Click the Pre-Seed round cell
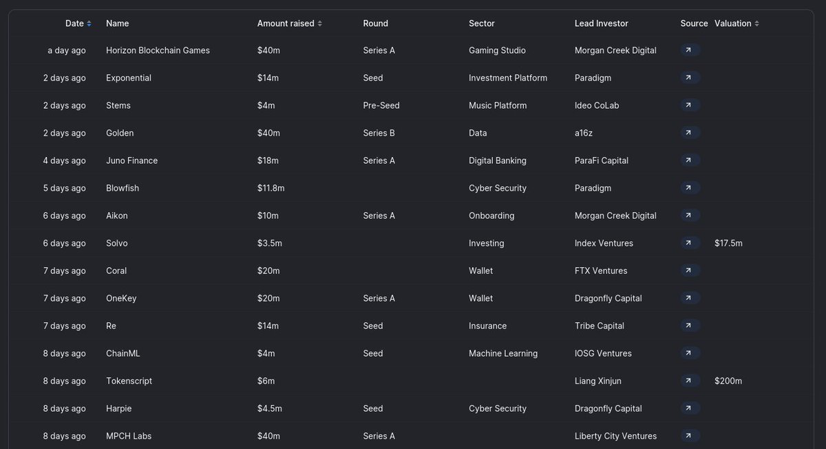The image size is (826, 449). 381,105
